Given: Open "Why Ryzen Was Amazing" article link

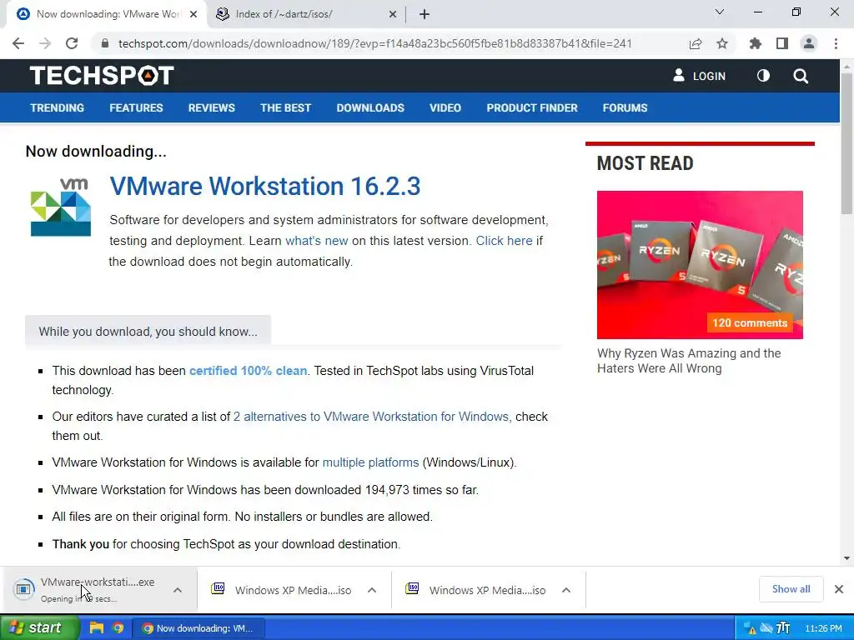Looking at the screenshot, I should (689, 361).
